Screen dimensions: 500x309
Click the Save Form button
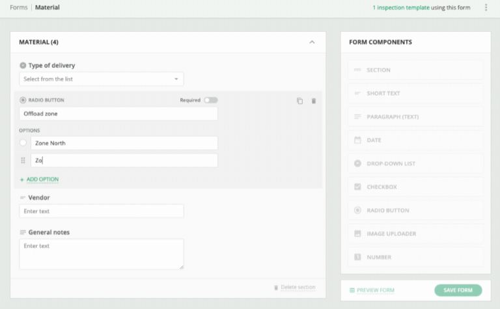click(458, 290)
